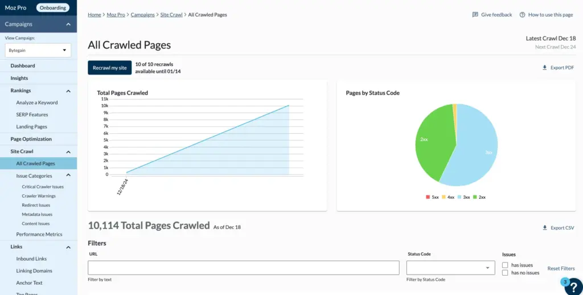Click the Campaigns breadcrumb link

(x=142, y=14)
